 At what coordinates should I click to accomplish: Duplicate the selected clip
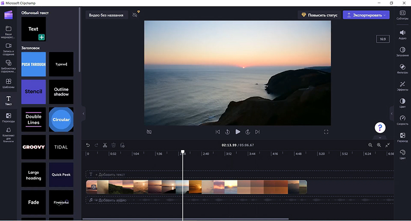[x=122, y=145]
